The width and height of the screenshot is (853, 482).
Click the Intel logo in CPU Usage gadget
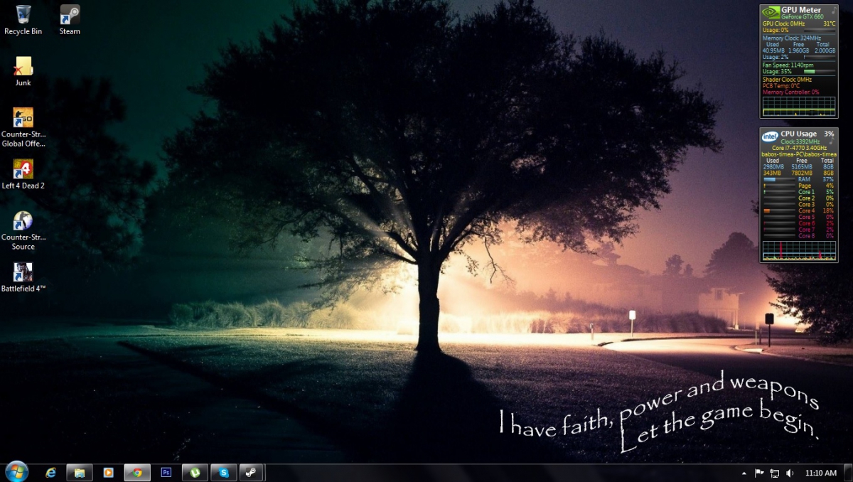(770, 136)
